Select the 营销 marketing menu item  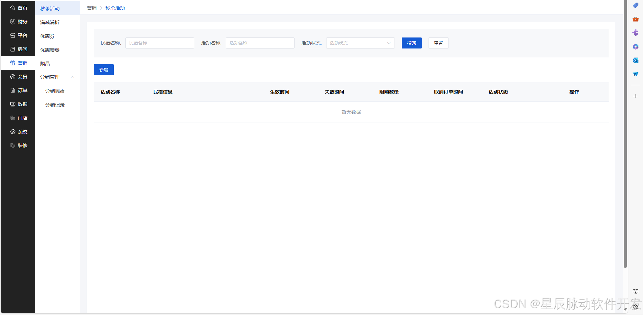click(18, 63)
